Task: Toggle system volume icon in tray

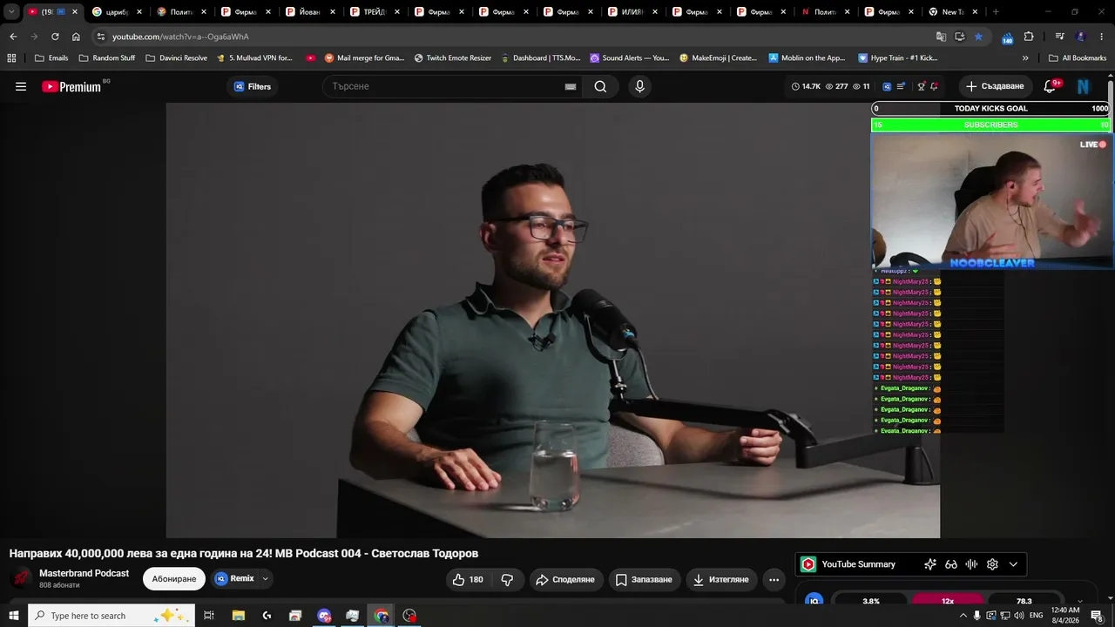Action: click(1018, 616)
